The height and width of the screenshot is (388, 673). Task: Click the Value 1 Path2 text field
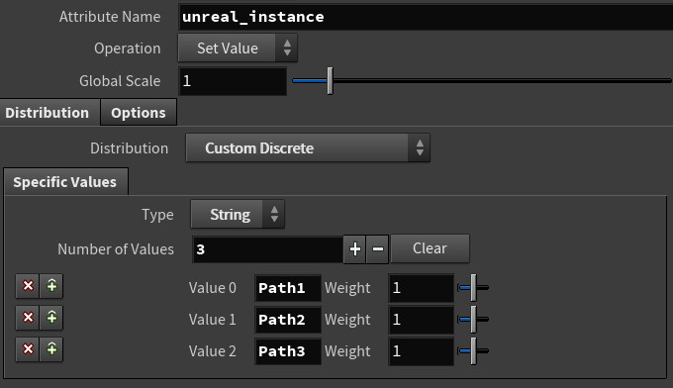tap(288, 320)
